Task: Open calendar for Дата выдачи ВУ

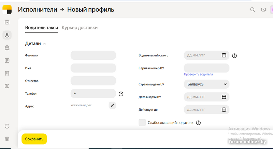Action: click(224, 97)
